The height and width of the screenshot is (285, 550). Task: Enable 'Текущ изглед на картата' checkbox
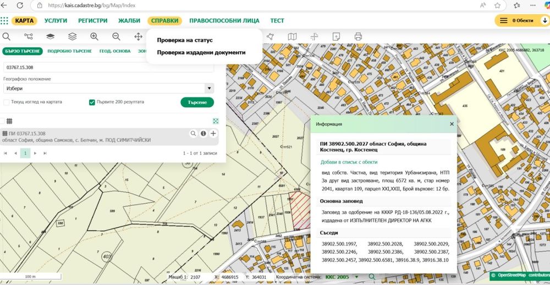pos(7,102)
